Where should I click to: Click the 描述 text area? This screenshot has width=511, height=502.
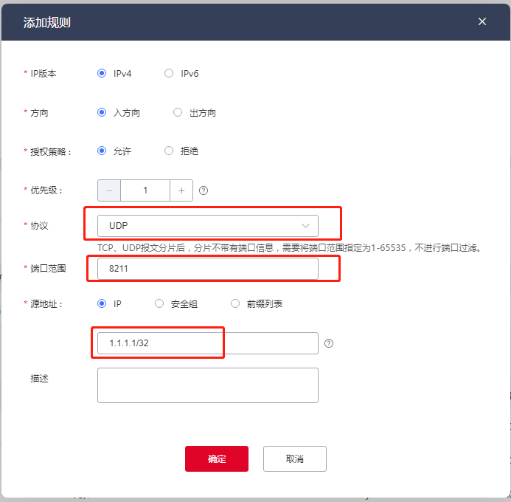(208, 385)
